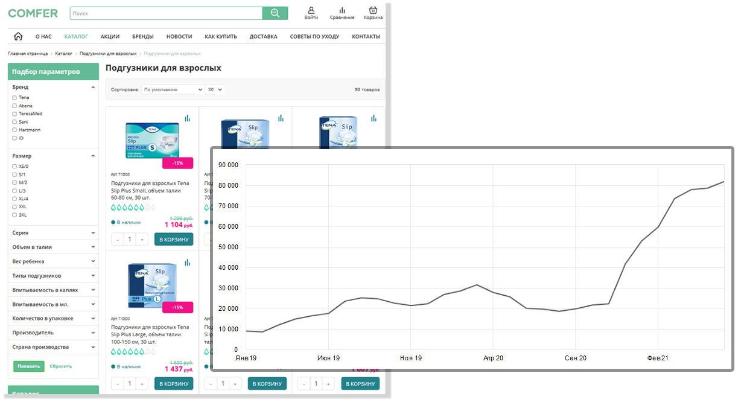The height and width of the screenshot is (405, 741).
Task: Expand the Серия filter
Action: click(53, 232)
